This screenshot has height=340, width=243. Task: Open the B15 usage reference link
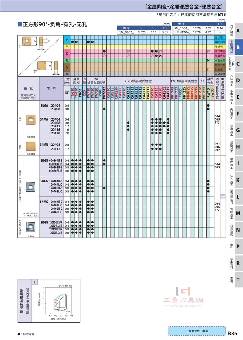coord(220,15)
